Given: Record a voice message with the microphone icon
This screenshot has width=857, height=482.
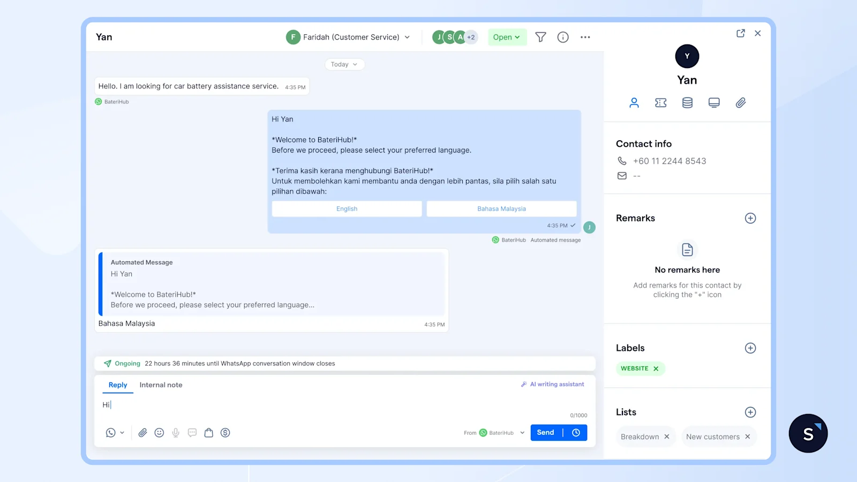Looking at the screenshot, I should (x=175, y=433).
